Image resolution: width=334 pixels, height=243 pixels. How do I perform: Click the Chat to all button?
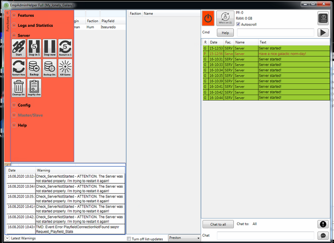tap(218, 224)
